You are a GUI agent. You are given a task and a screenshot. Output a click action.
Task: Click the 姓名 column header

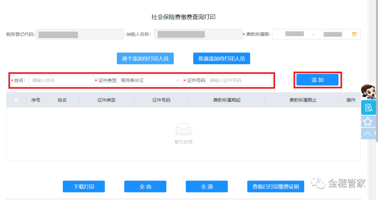coord(62,100)
